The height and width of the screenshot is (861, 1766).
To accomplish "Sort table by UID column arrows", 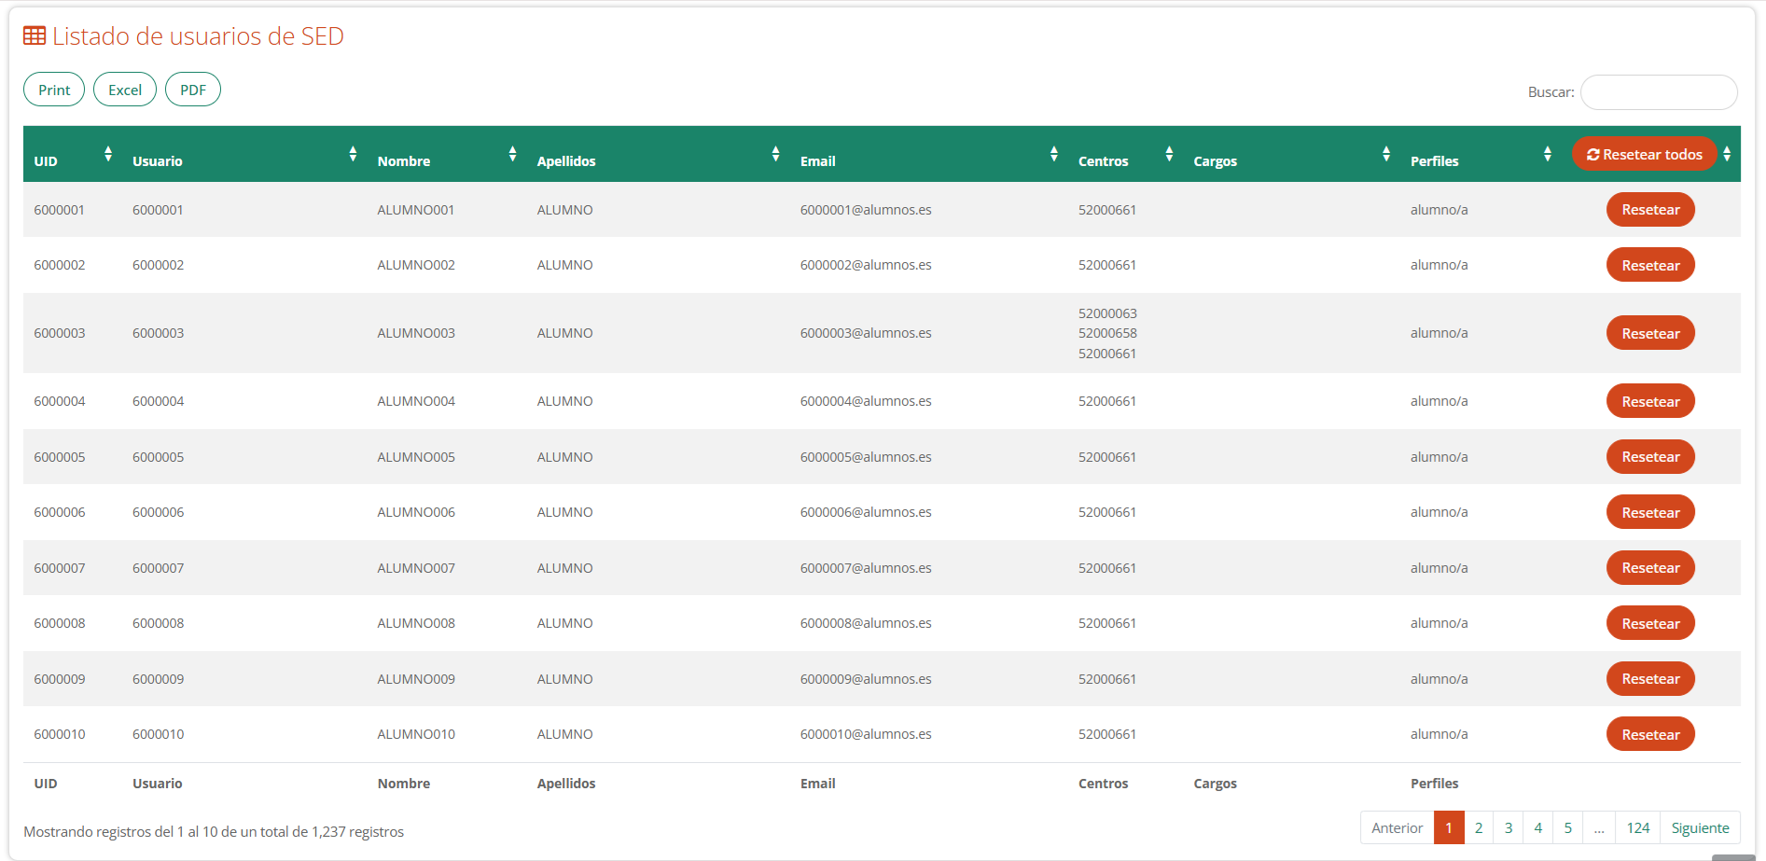I will [108, 154].
